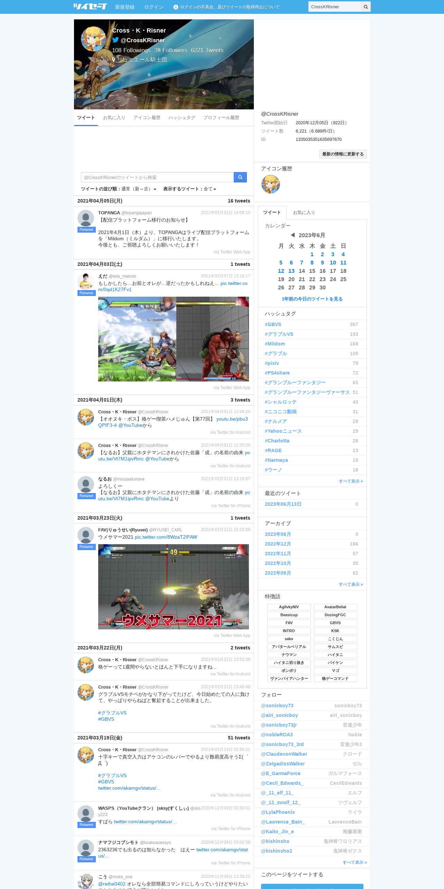This screenshot has width=444, height=889.
Task: Click Retweet badge under TOPANGA avatar
Action: 86,230
